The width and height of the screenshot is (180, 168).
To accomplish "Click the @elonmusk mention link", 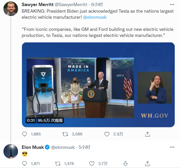I will pos(95,17).
